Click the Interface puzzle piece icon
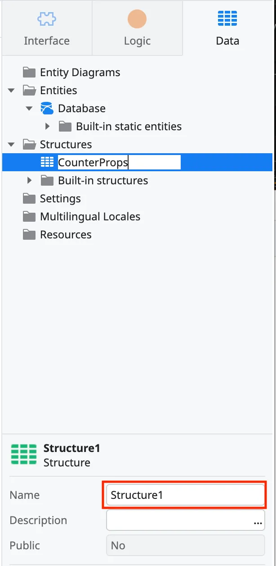This screenshot has height=566, width=276. coord(46,19)
